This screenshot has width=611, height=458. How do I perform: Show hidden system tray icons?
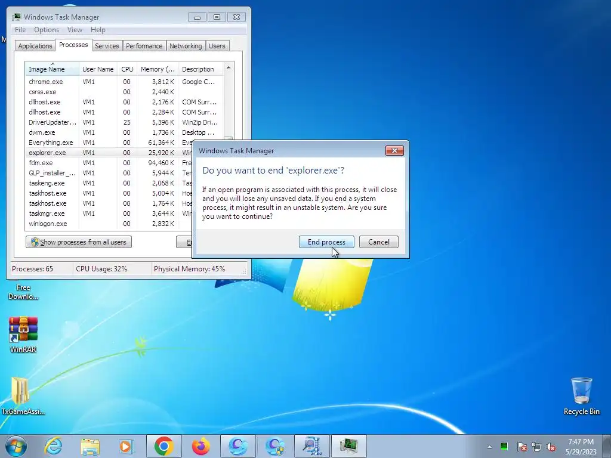[489, 447]
